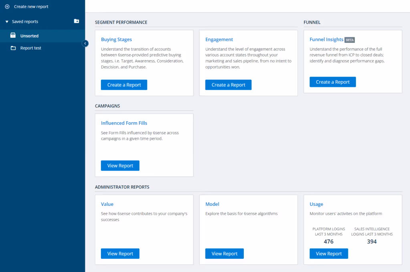Click the add new folder icon

coord(76,21)
